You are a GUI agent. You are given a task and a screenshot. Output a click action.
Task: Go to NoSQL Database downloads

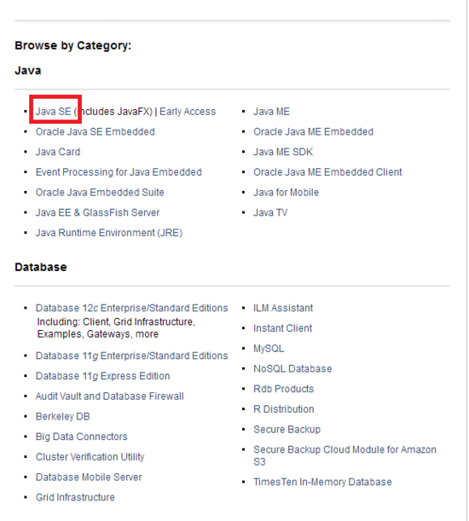pos(292,369)
